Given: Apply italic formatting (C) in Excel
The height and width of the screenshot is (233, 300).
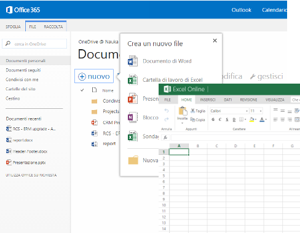Looking at the screenshot, I should point(220,119).
